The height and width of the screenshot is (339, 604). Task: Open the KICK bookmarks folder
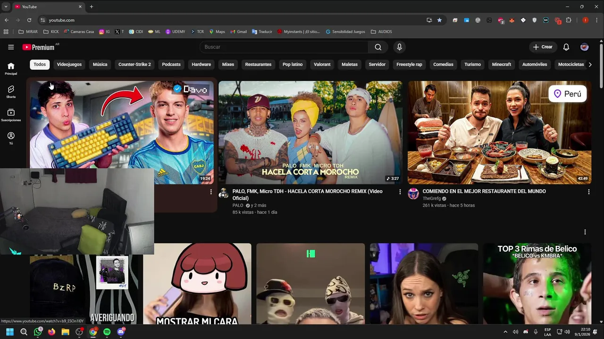[51, 32]
